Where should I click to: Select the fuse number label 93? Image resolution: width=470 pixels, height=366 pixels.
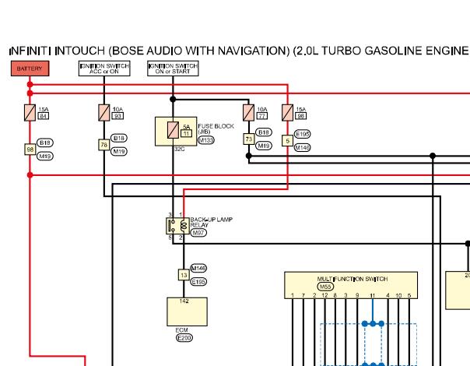(117, 116)
